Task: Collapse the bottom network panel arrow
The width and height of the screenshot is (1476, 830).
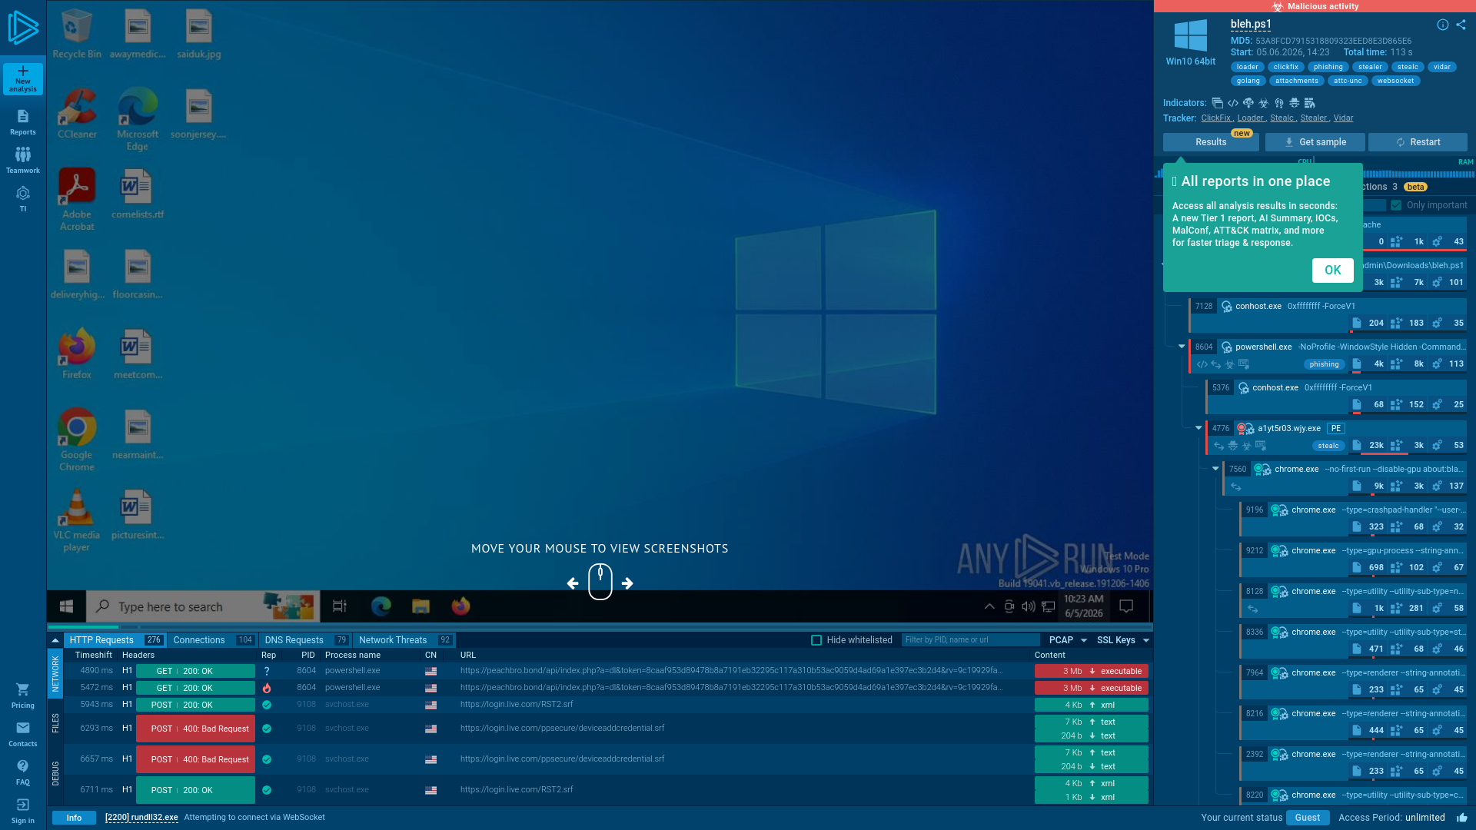Action: pyautogui.click(x=55, y=640)
